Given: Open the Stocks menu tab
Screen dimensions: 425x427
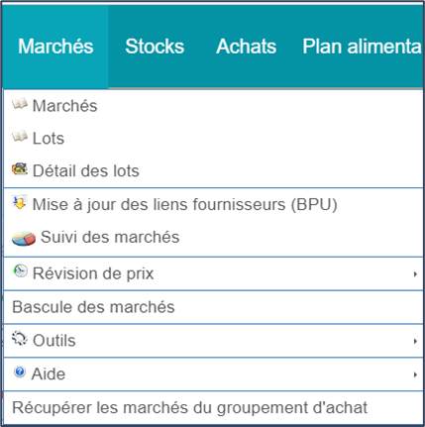Looking at the screenshot, I should pos(155,47).
